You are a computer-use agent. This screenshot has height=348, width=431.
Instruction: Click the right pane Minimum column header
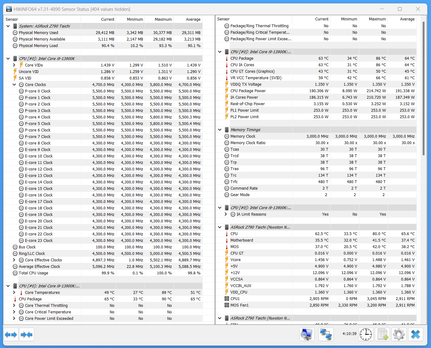pyautogui.click(x=344, y=19)
